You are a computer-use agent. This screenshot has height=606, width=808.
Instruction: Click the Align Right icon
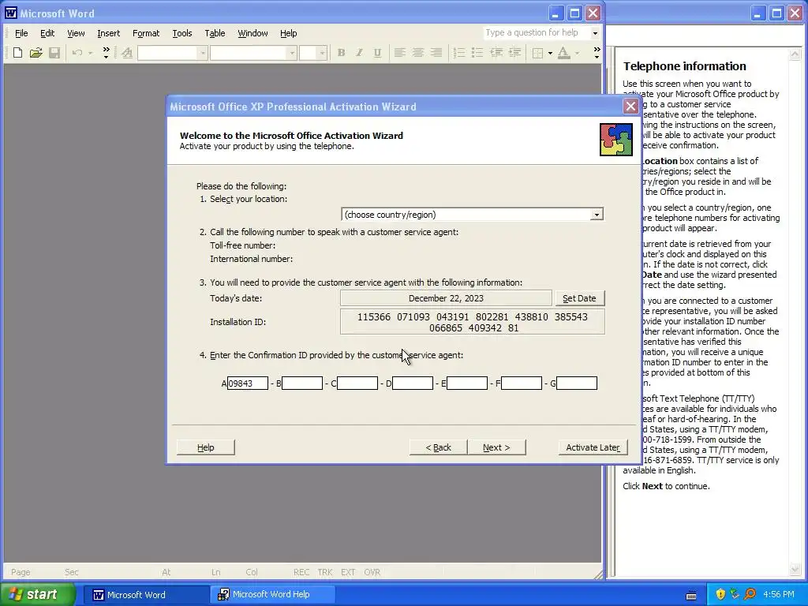436,53
